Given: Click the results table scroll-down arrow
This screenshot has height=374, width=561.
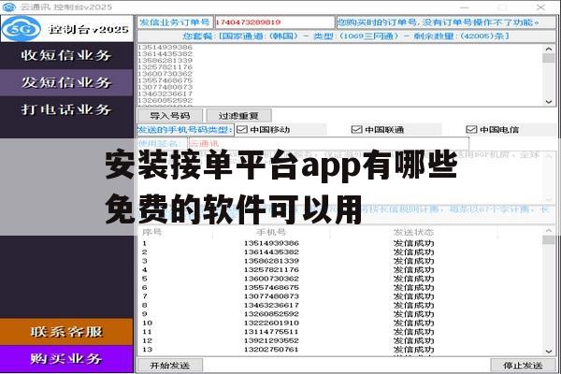Looking at the screenshot, I should [x=549, y=352].
